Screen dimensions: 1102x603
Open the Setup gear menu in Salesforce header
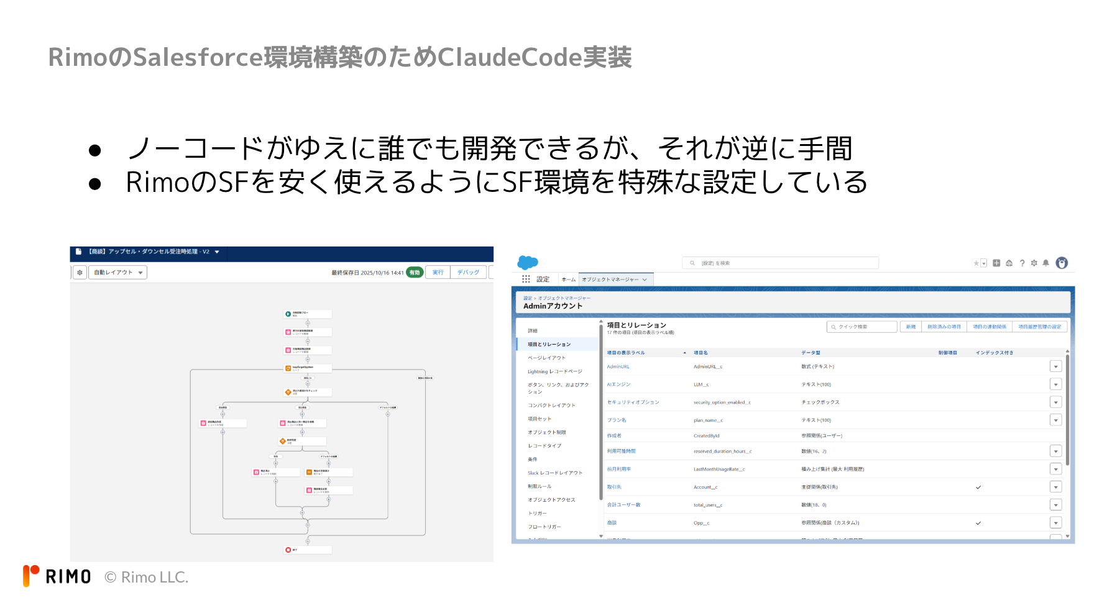coord(1034,263)
